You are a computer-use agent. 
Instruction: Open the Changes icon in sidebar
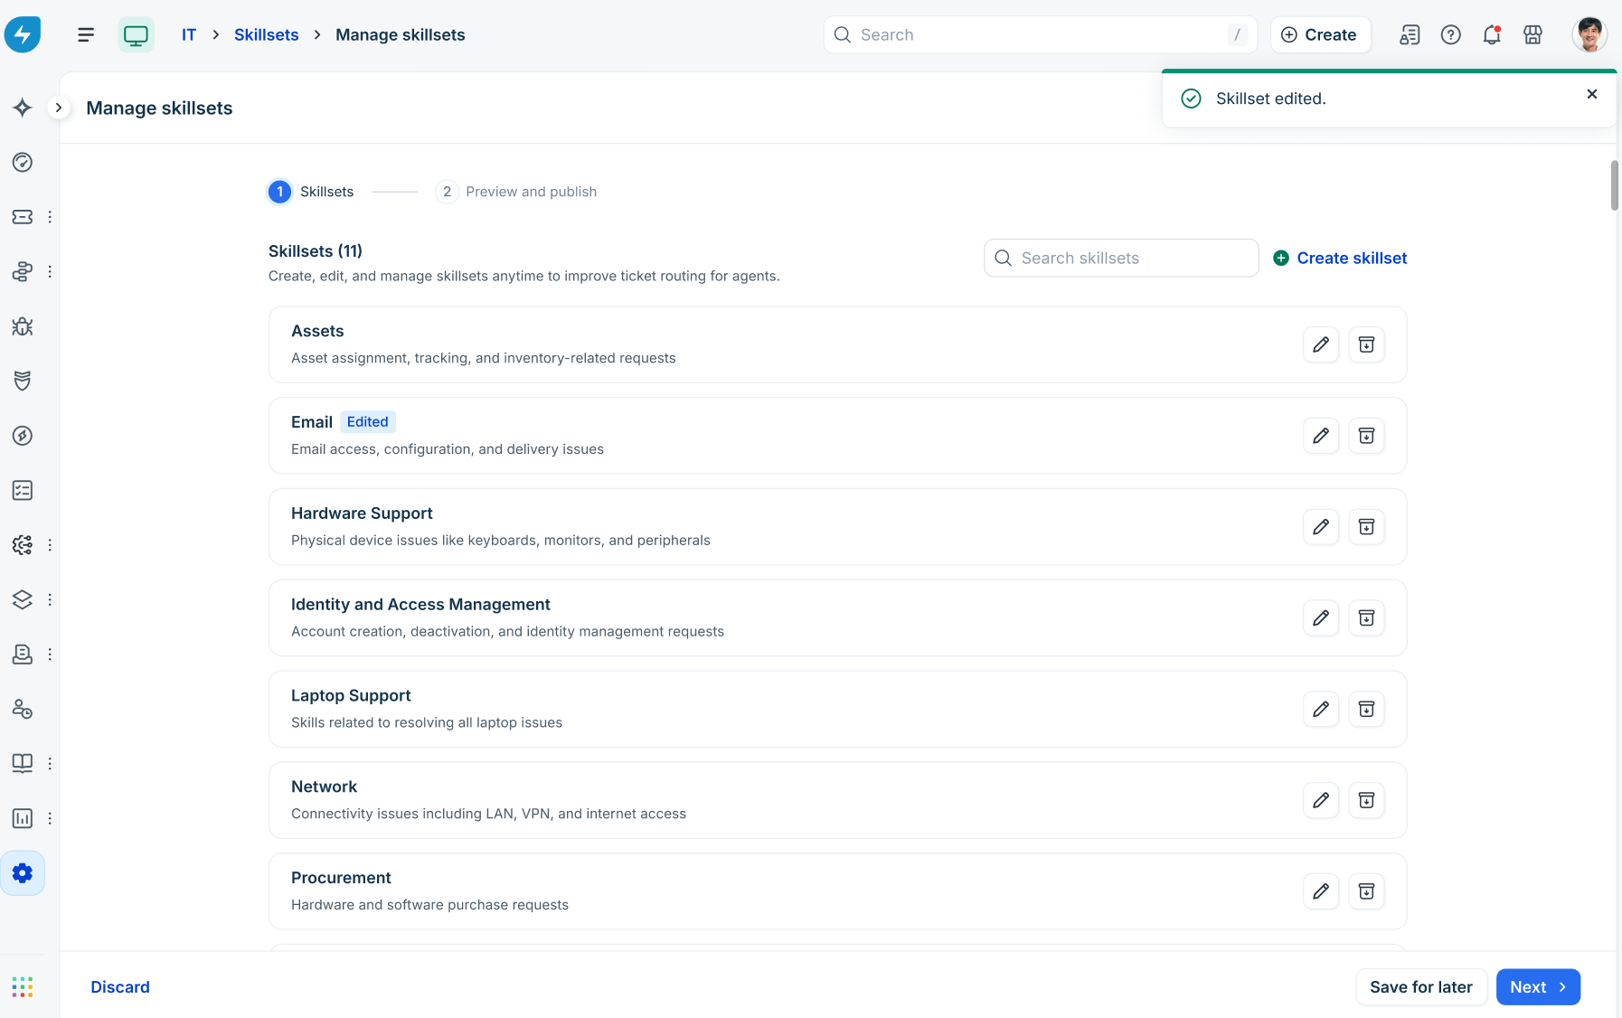coord(23,271)
